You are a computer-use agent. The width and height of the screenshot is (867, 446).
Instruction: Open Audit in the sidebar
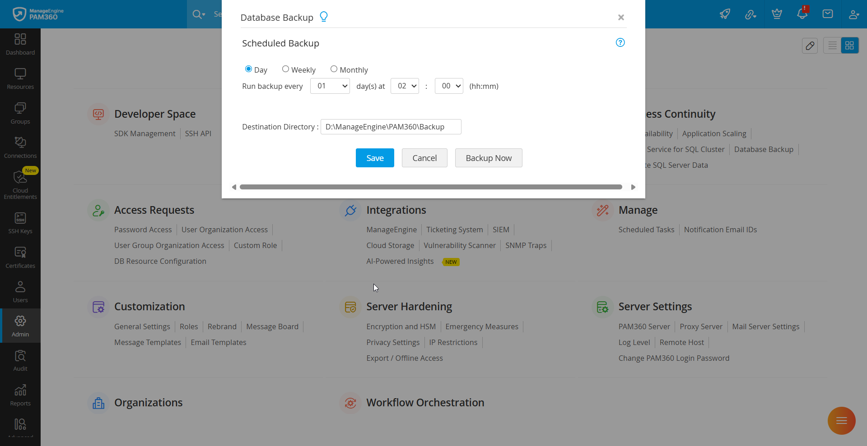coord(20,361)
